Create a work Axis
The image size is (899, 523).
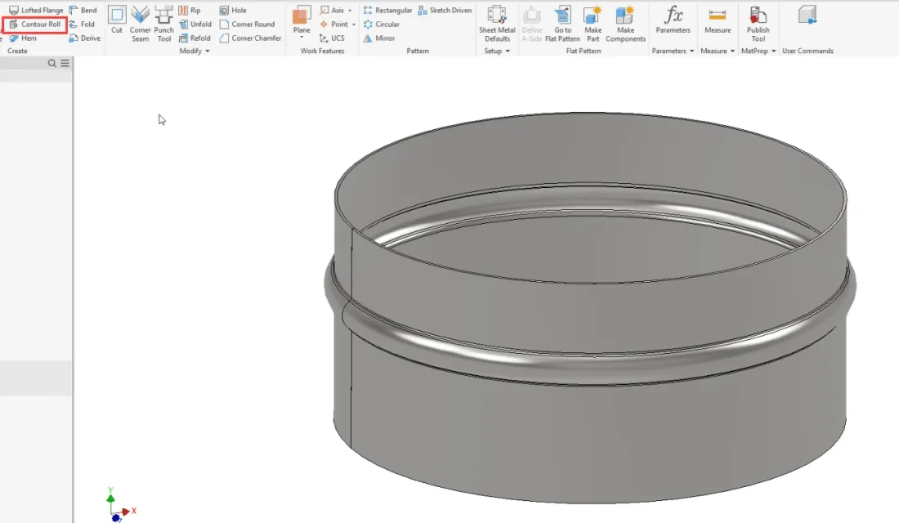pyautogui.click(x=332, y=11)
